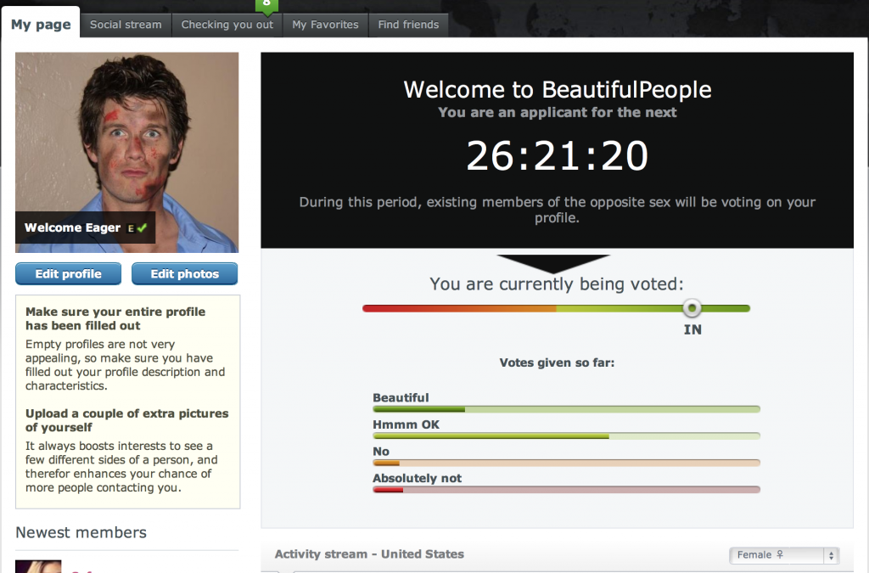
Task: Click the E badge next to Welcome Eager
Action: coord(131,228)
